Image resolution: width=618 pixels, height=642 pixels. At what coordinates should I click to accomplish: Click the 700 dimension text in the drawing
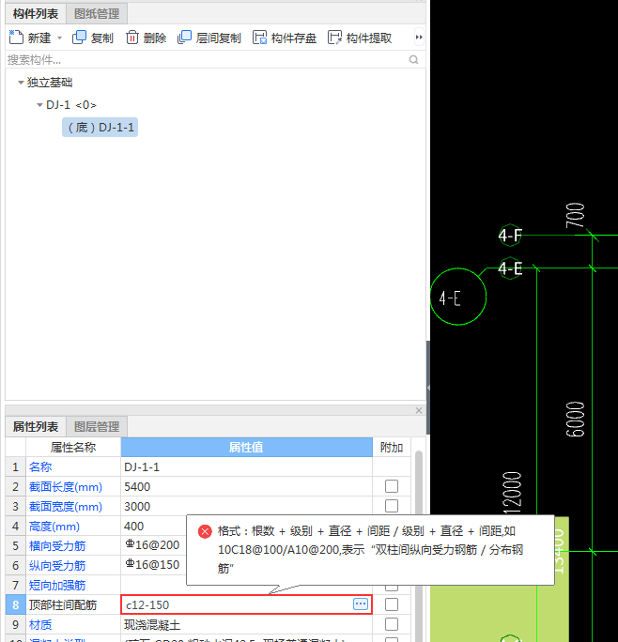(575, 215)
